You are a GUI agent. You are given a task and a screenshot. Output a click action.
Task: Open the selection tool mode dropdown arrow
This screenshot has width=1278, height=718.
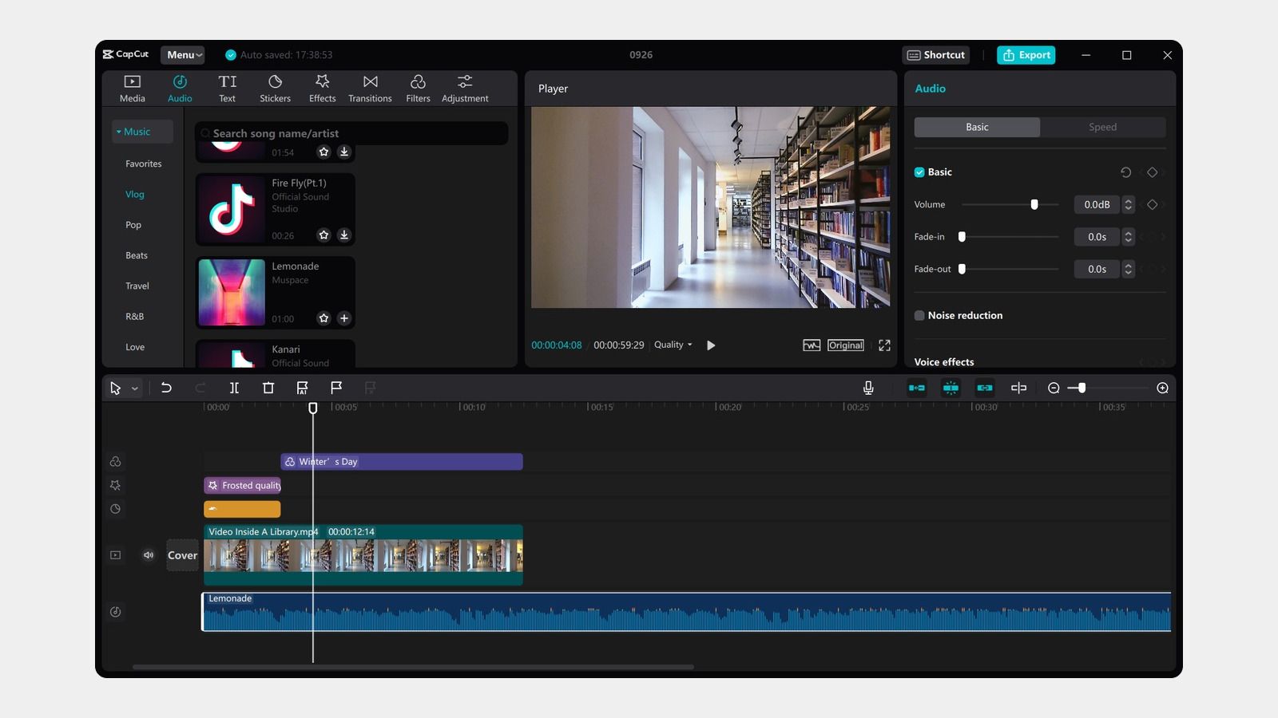[x=135, y=389]
